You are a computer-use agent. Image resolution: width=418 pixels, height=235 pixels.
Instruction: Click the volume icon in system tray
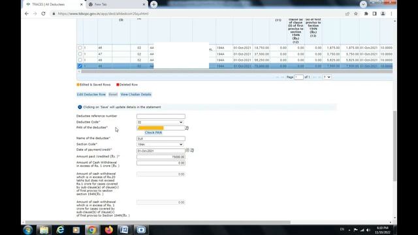[x=368, y=230]
